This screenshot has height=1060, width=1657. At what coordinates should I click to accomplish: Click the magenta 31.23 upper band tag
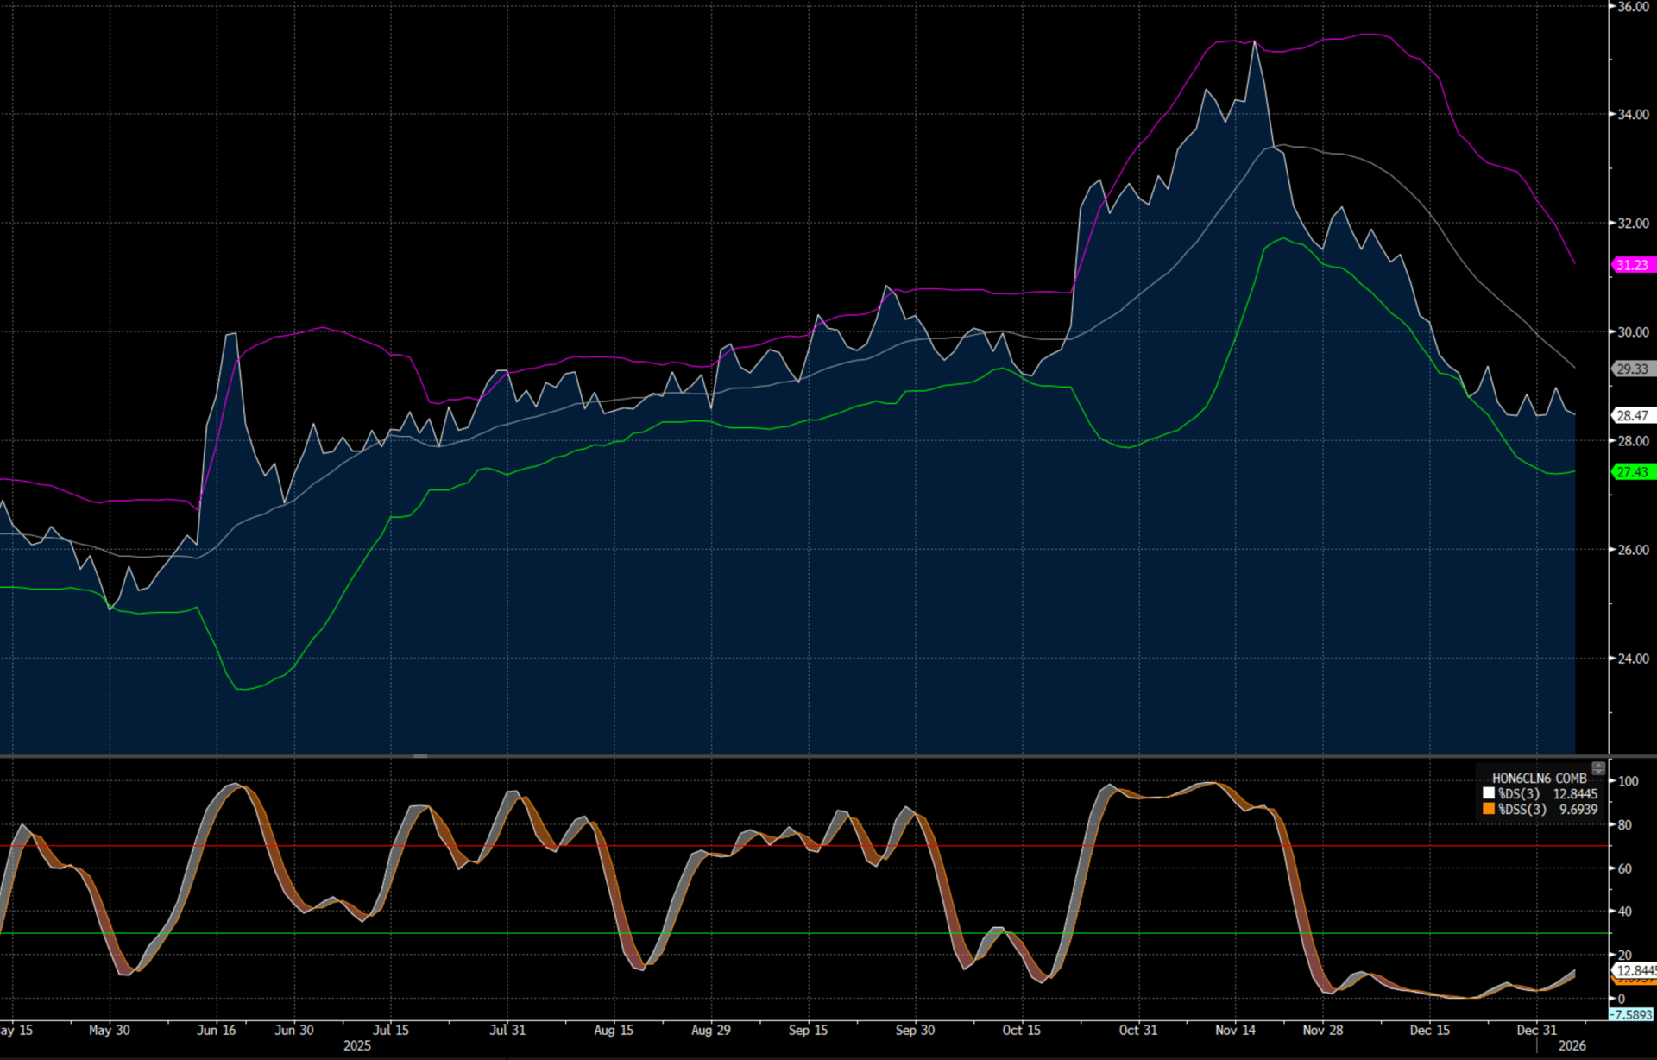coord(1633,265)
